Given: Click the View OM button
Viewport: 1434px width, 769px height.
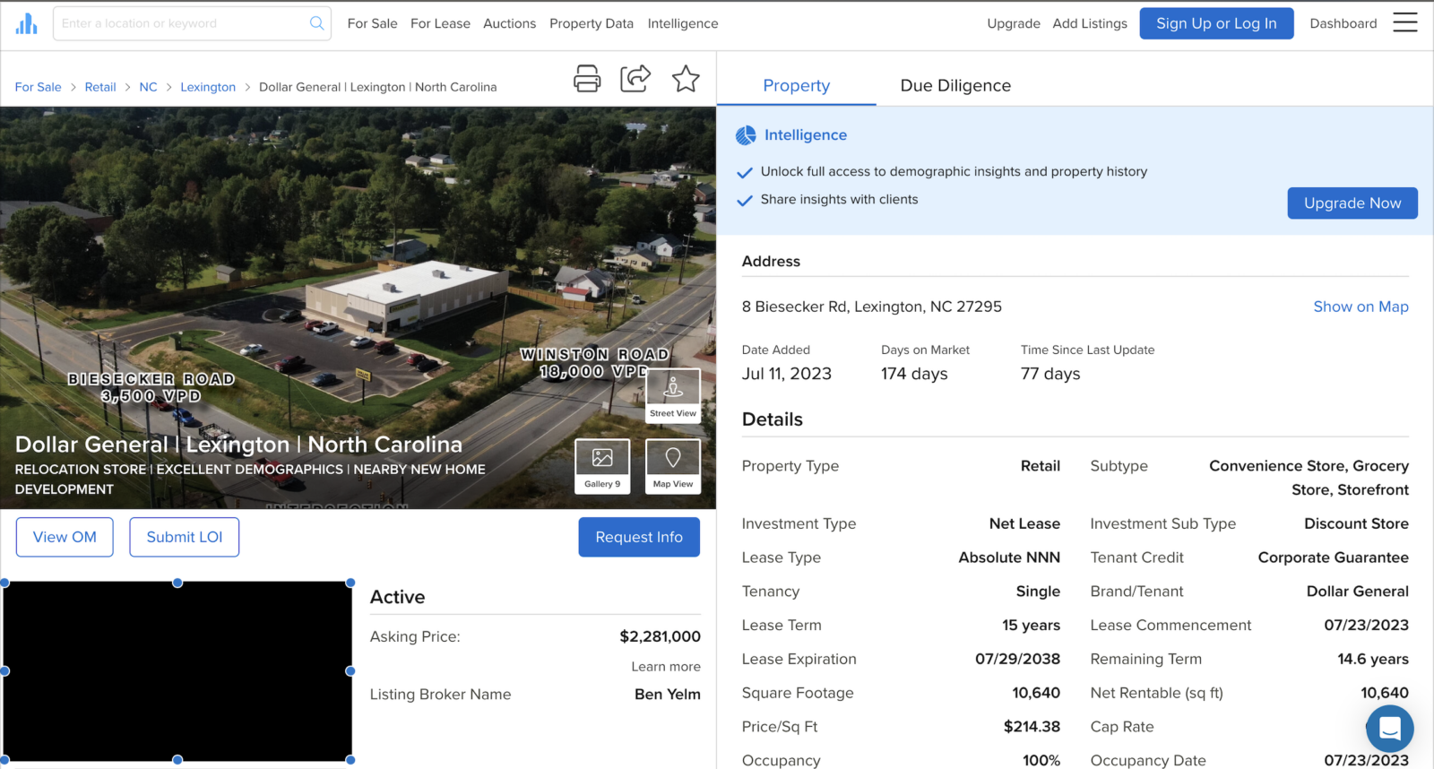Looking at the screenshot, I should (x=65, y=537).
